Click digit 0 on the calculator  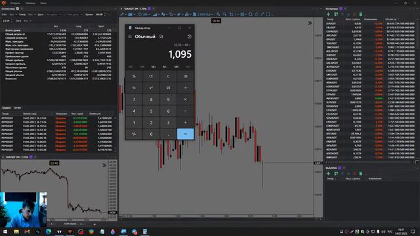point(151,134)
